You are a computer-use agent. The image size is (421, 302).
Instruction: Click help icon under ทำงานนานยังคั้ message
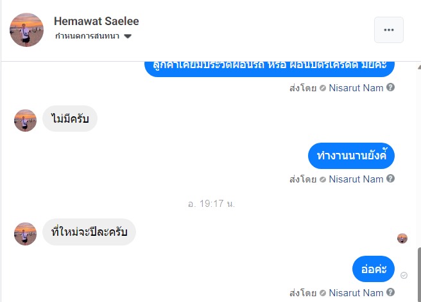click(x=390, y=179)
